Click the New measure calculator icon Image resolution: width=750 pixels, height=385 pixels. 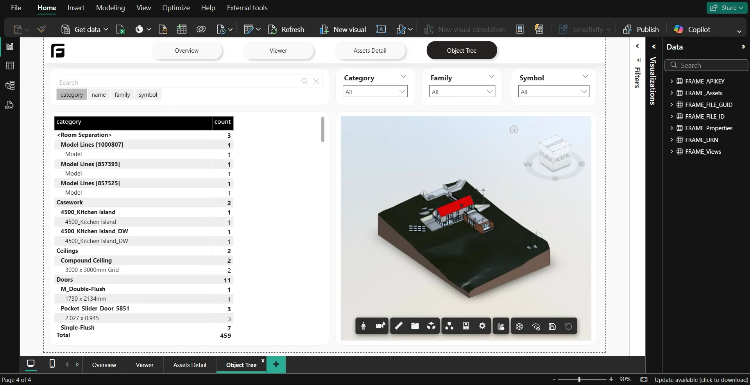point(520,29)
